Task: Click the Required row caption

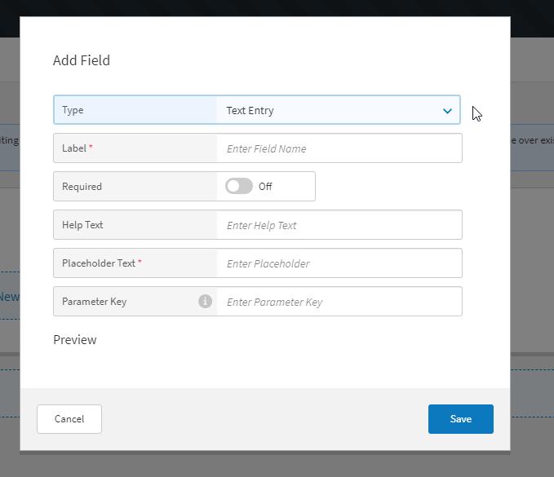Action: [x=82, y=187]
